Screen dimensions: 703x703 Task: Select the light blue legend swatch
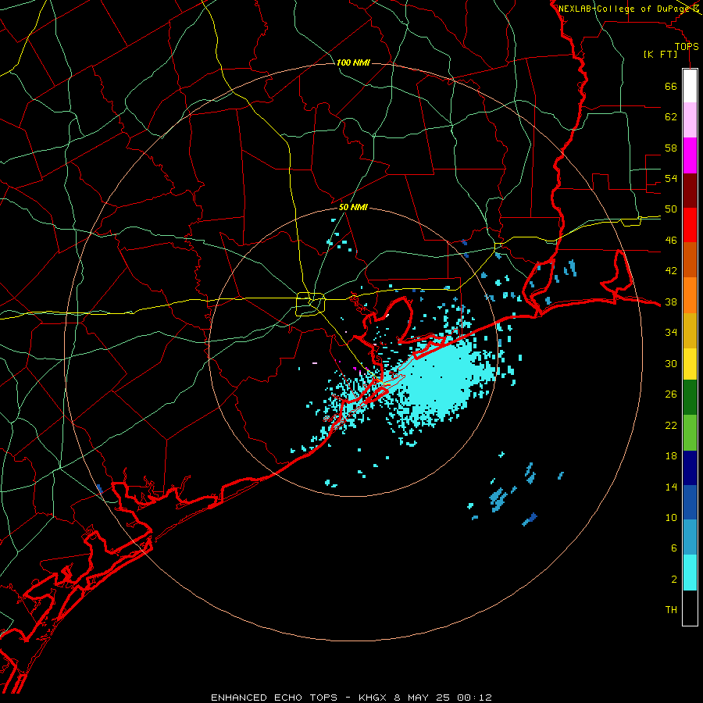coord(690,537)
